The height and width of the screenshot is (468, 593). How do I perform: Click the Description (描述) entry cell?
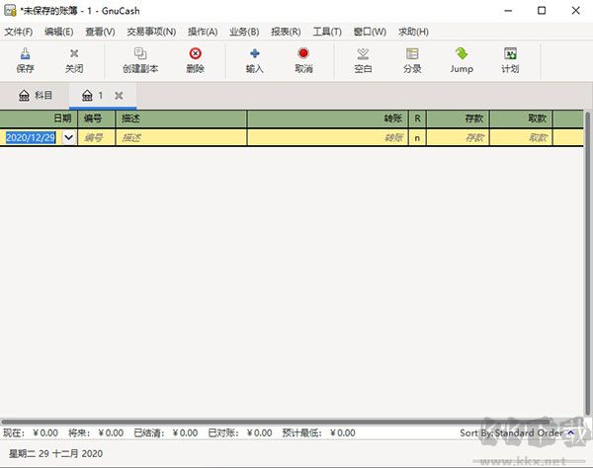coord(181,137)
